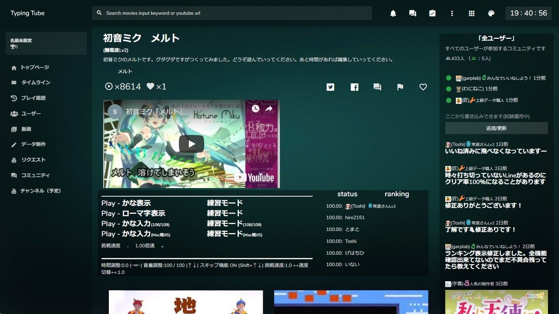Start 練習モード beside Play - ローマ字表示
This screenshot has width=559, height=314.
[225, 213]
